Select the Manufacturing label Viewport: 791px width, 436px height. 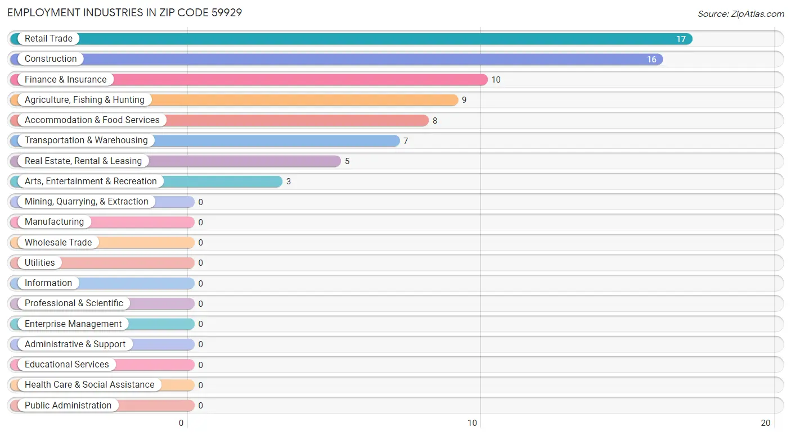54,222
